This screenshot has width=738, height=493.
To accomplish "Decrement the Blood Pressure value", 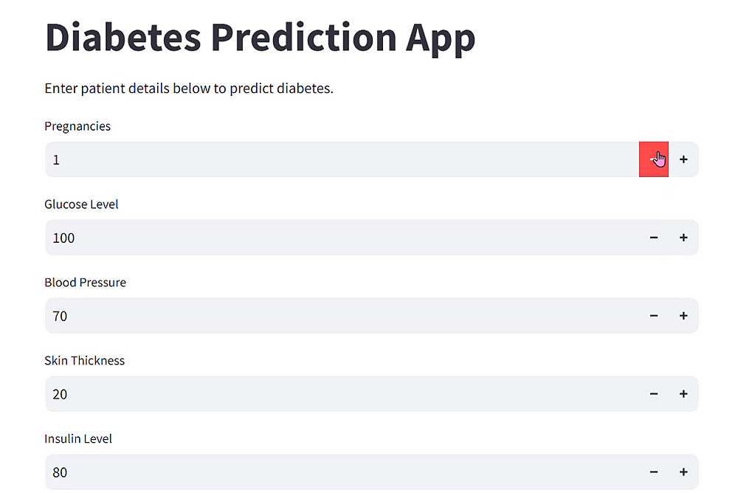I will [653, 316].
